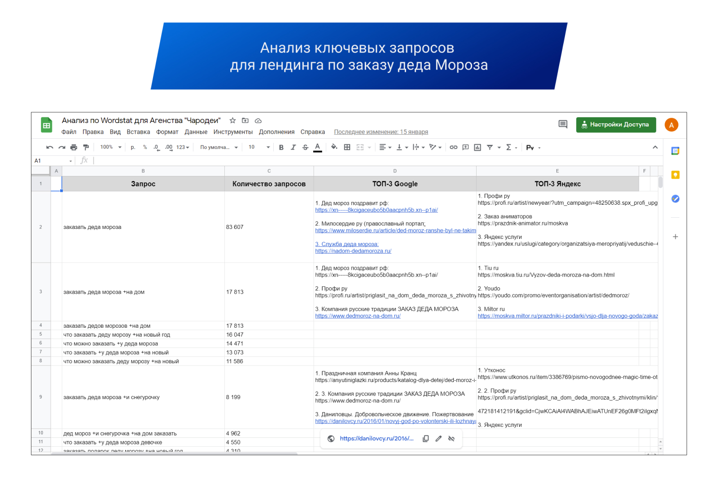The height and width of the screenshot is (488, 718).
Task: Toggle bold formatting
Action: [x=281, y=147]
